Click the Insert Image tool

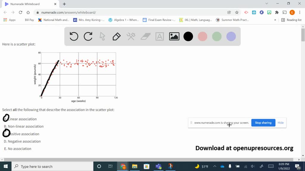(174, 36)
